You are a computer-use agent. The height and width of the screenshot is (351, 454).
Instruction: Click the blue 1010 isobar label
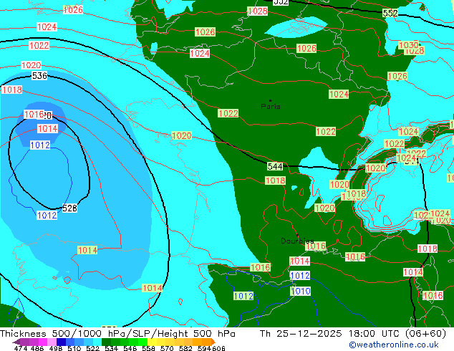point(301,291)
